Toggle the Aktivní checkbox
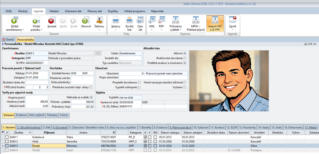 pos(185,53)
